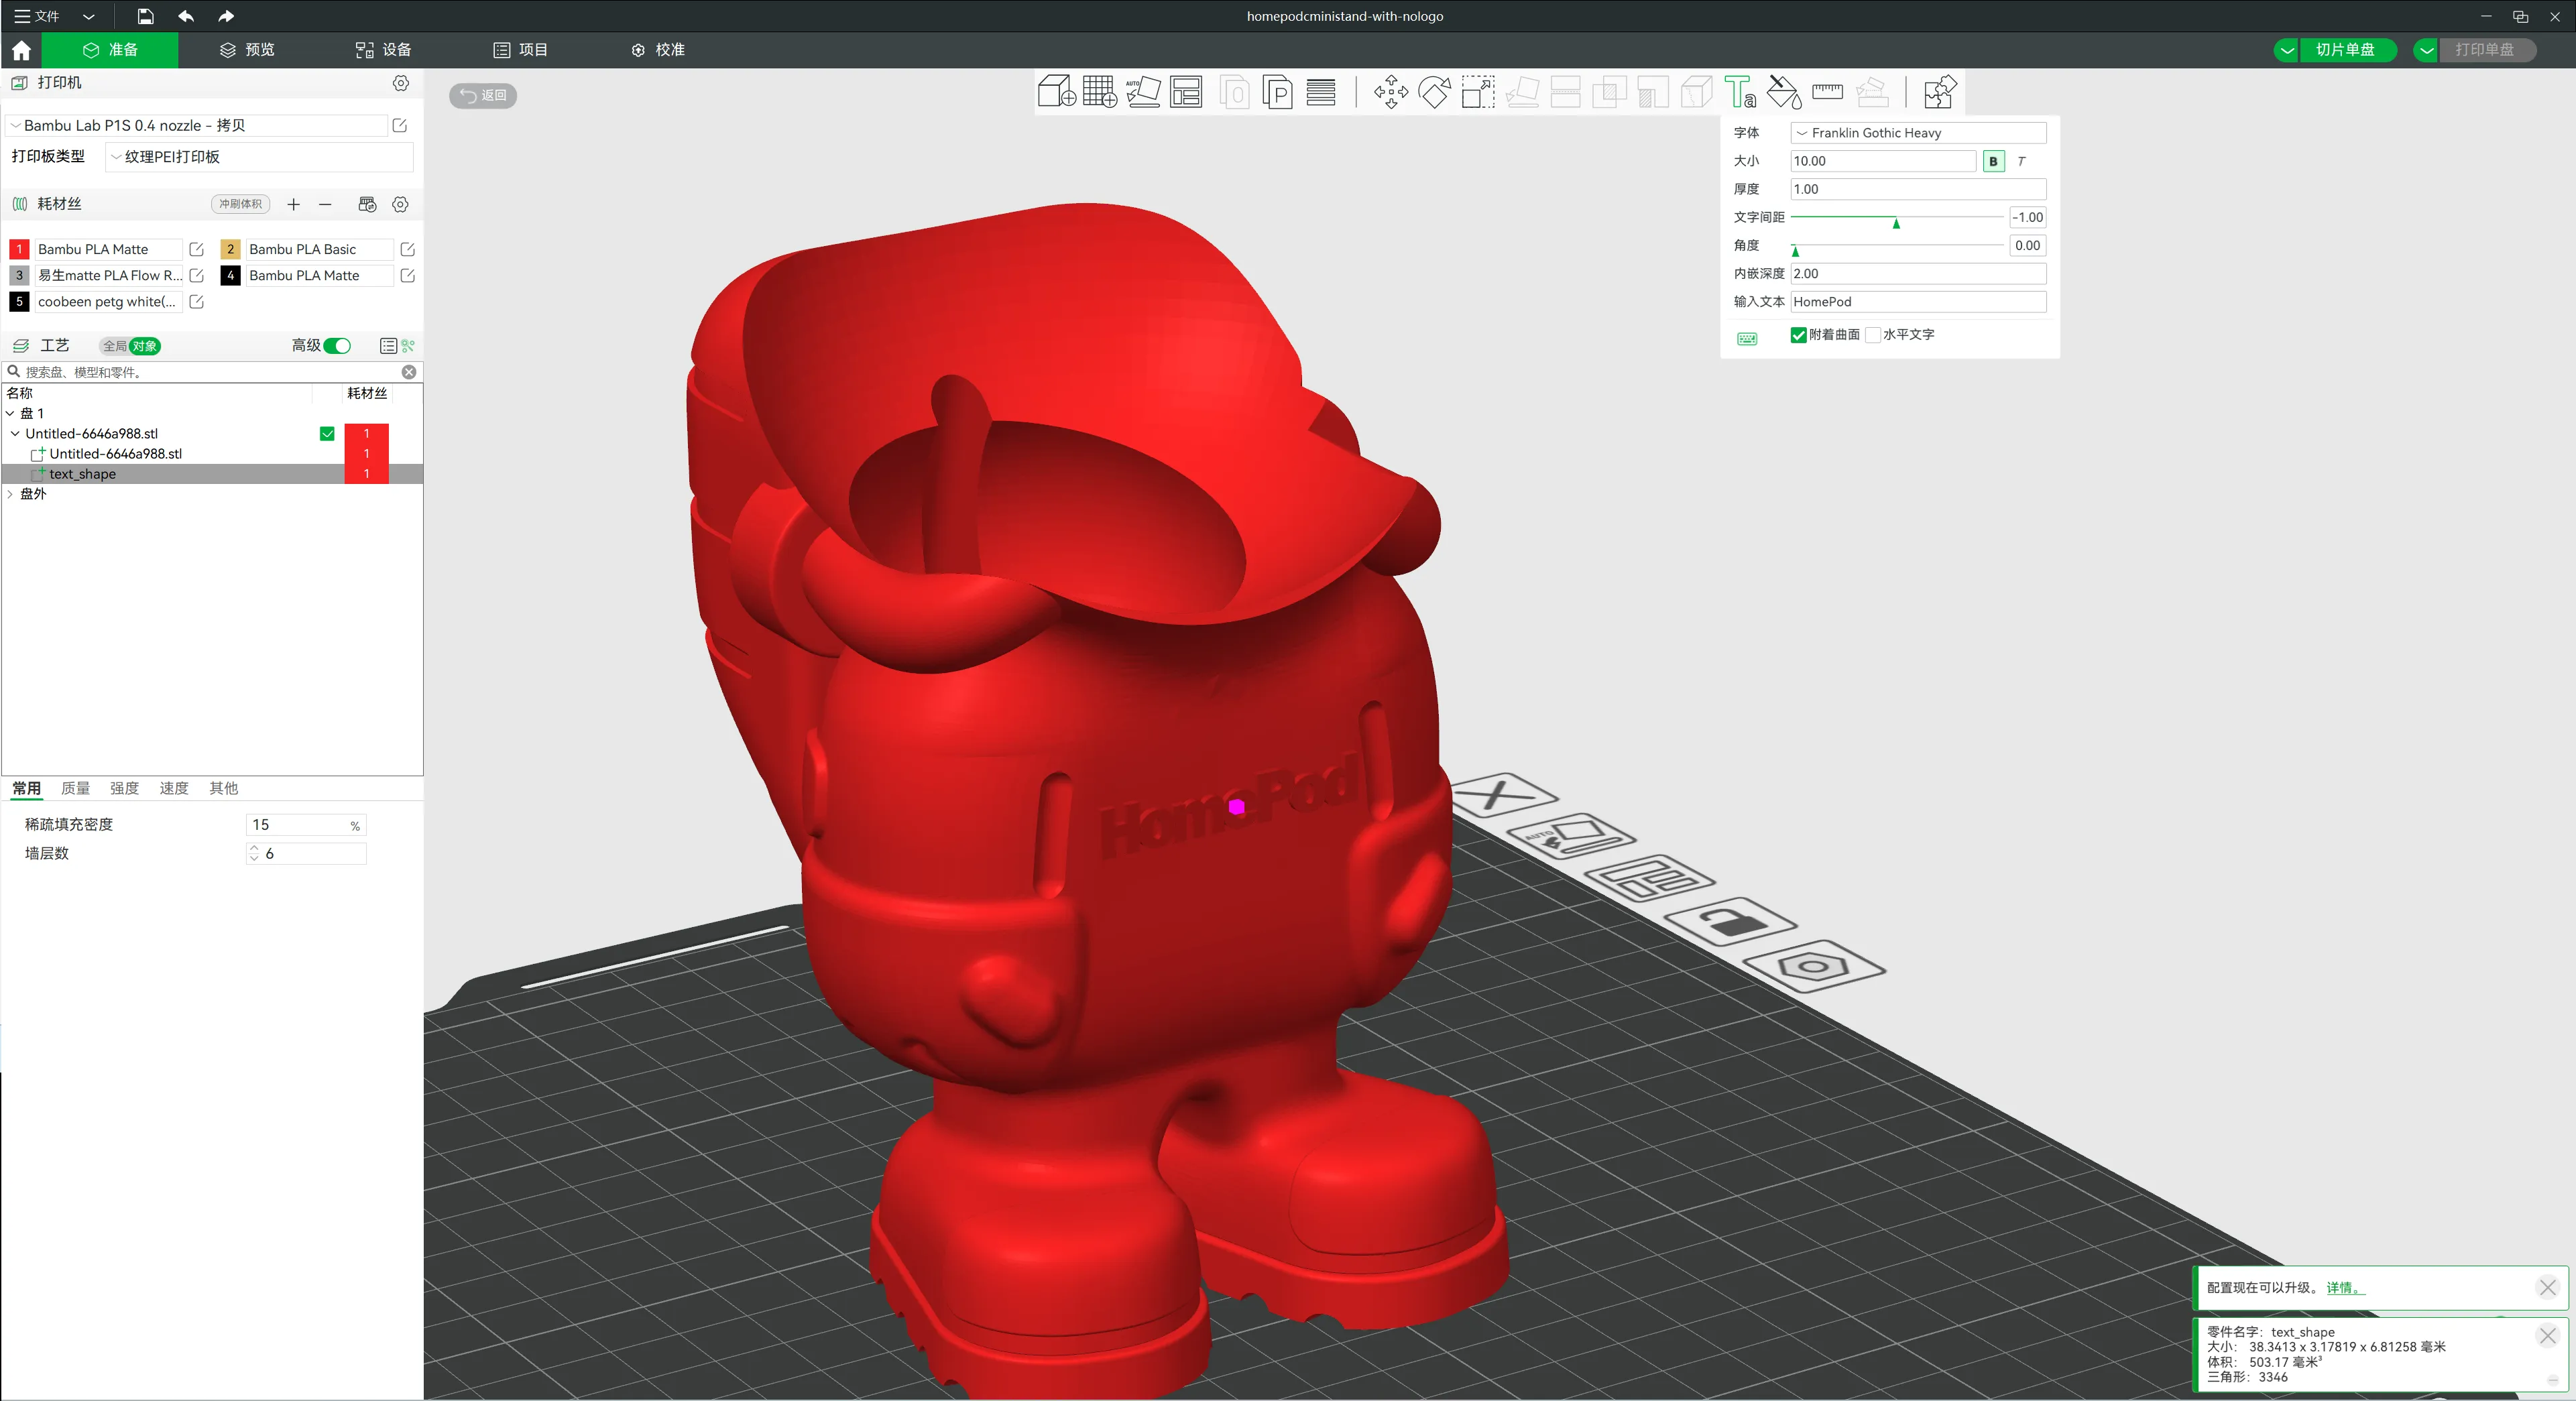The height and width of the screenshot is (1401, 2576).
Task: Toggle the Text shape tool
Action: (1740, 92)
